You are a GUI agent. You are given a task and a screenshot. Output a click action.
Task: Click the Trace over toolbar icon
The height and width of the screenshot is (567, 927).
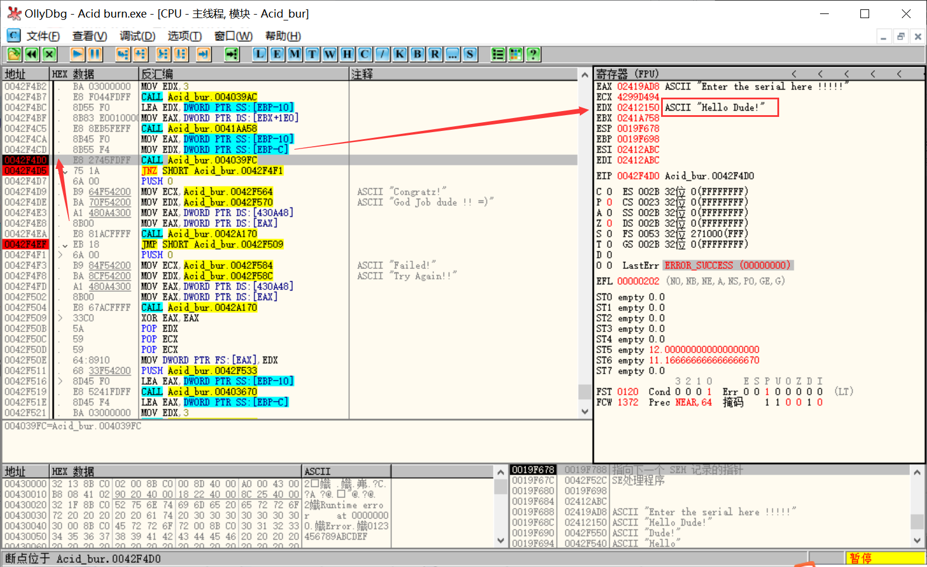pos(181,54)
